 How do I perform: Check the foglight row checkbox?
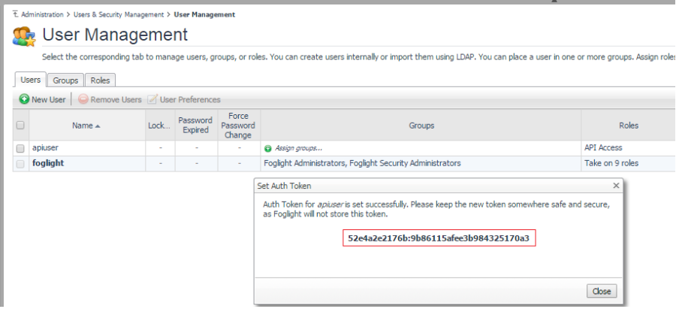click(x=20, y=163)
